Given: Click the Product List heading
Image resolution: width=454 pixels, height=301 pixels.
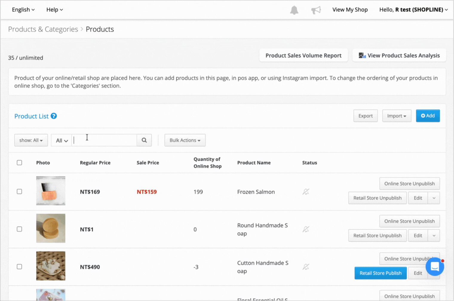Looking at the screenshot, I should (x=31, y=116).
